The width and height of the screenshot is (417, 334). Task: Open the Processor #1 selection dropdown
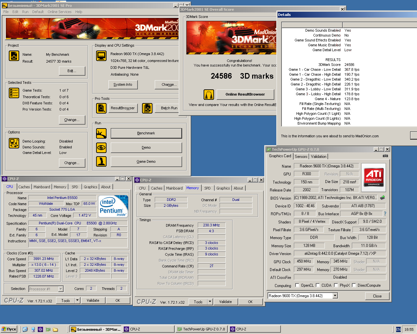[x=61, y=289]
